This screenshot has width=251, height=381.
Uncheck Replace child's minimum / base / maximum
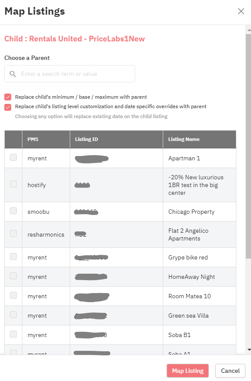[x=8, y=97]
